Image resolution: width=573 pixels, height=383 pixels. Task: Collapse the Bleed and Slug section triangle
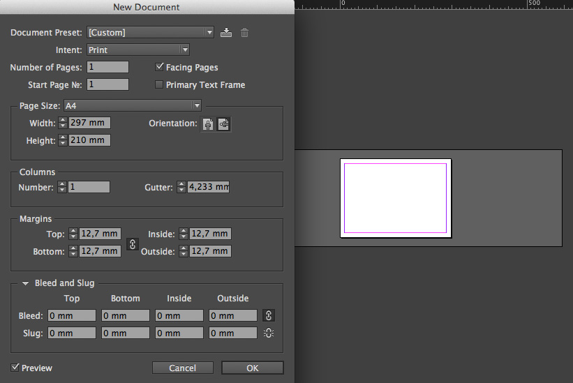click(x=25, y=283)
